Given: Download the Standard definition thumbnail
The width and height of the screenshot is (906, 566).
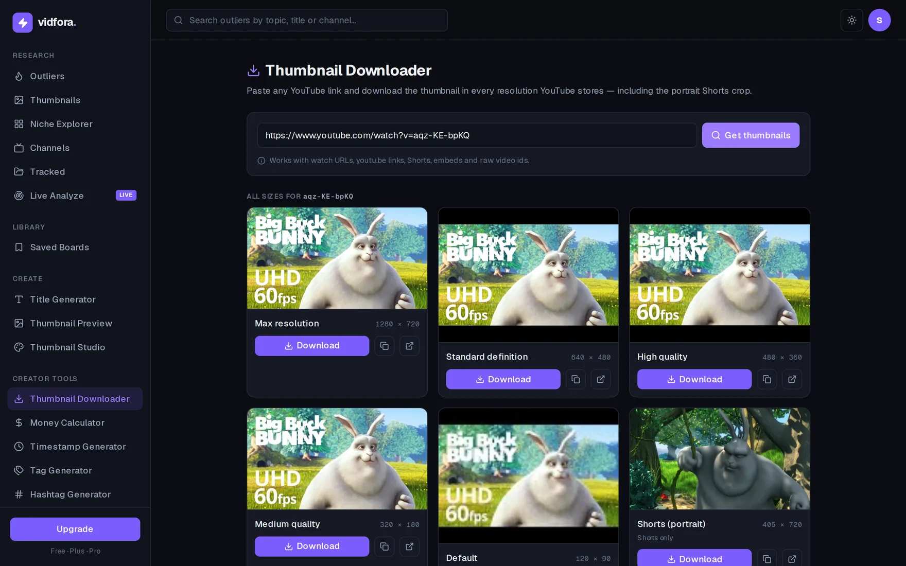Looking at the screenshot, I should tap(503, 379).
